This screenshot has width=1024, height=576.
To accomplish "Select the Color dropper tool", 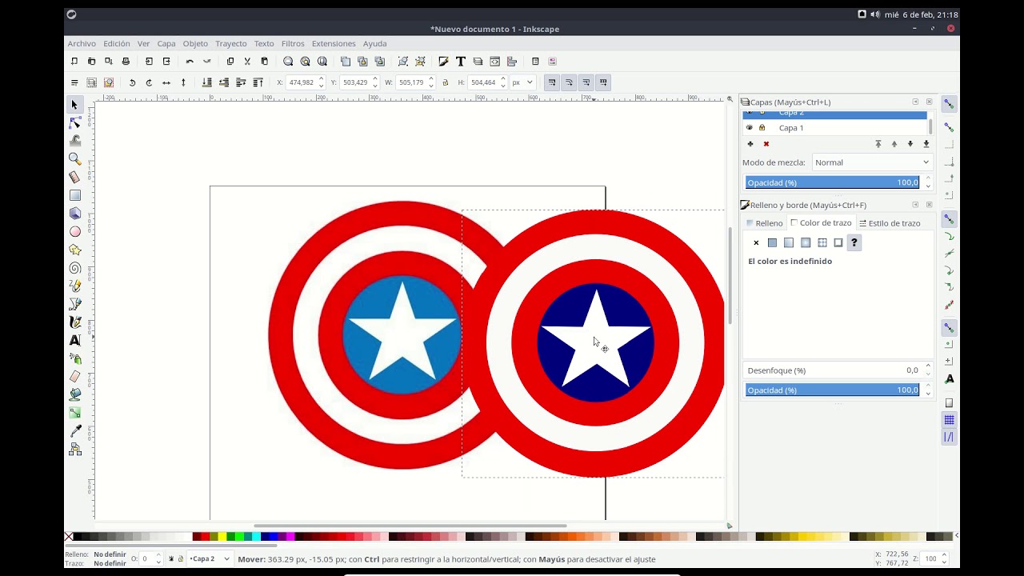I will pos(75,431).
